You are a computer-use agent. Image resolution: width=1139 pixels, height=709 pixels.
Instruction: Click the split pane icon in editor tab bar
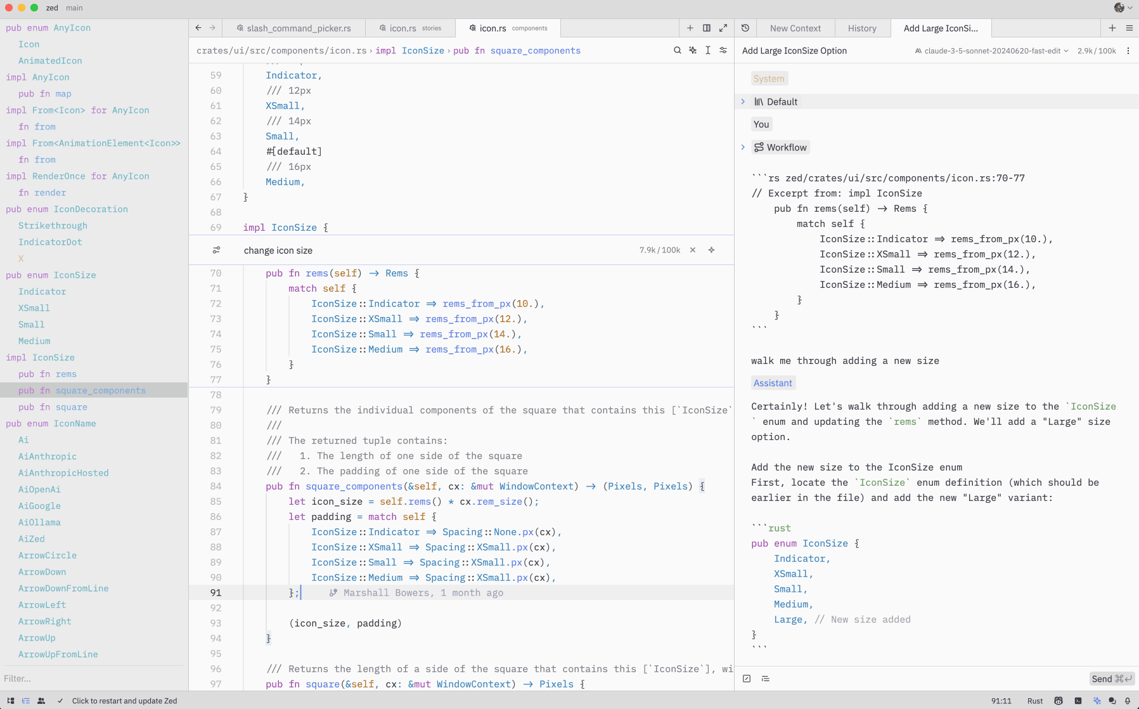pos(707,28)
